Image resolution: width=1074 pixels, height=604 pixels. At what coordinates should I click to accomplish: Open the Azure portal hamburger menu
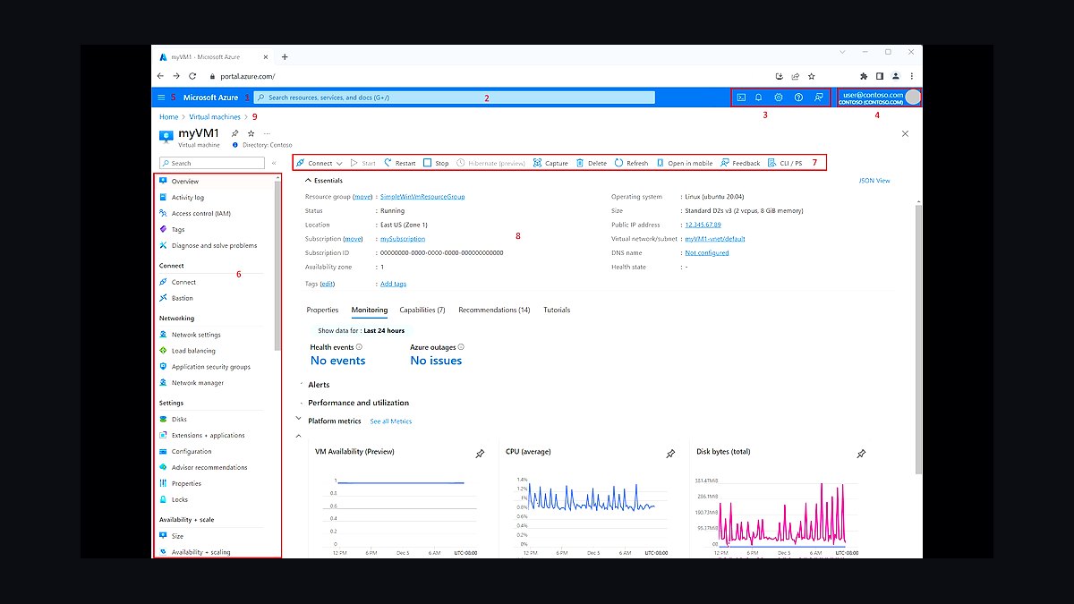(x=161, y=98)
